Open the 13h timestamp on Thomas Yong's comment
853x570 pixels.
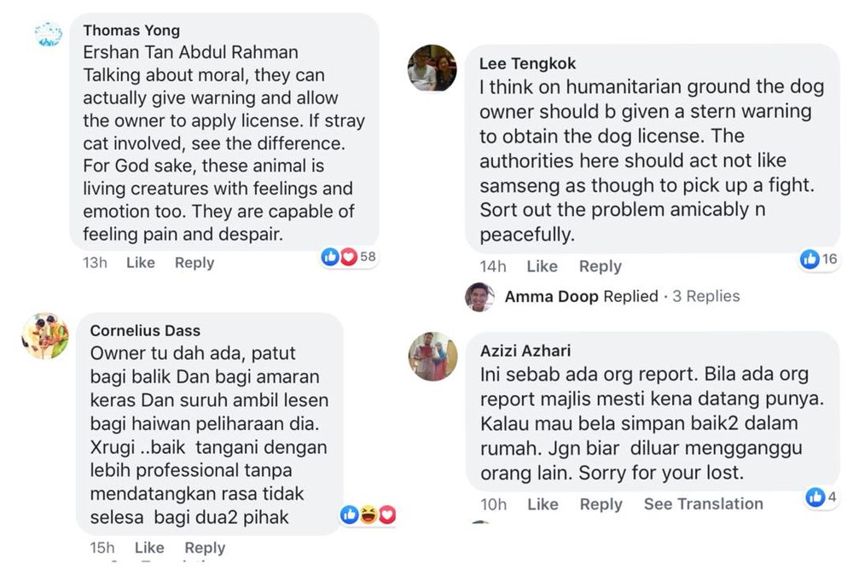[94, 263]
